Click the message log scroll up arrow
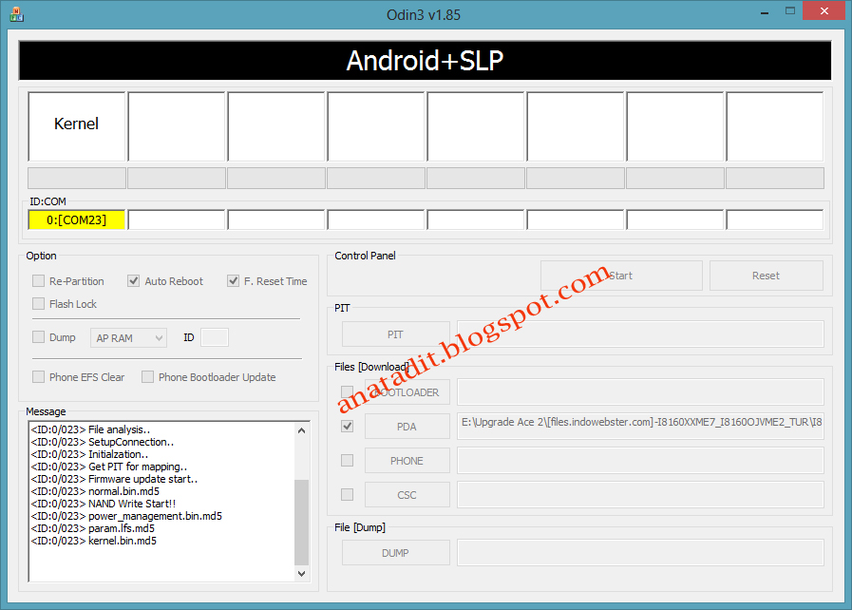852x610 pixels. pyautogui.click(x=301, y=430)
